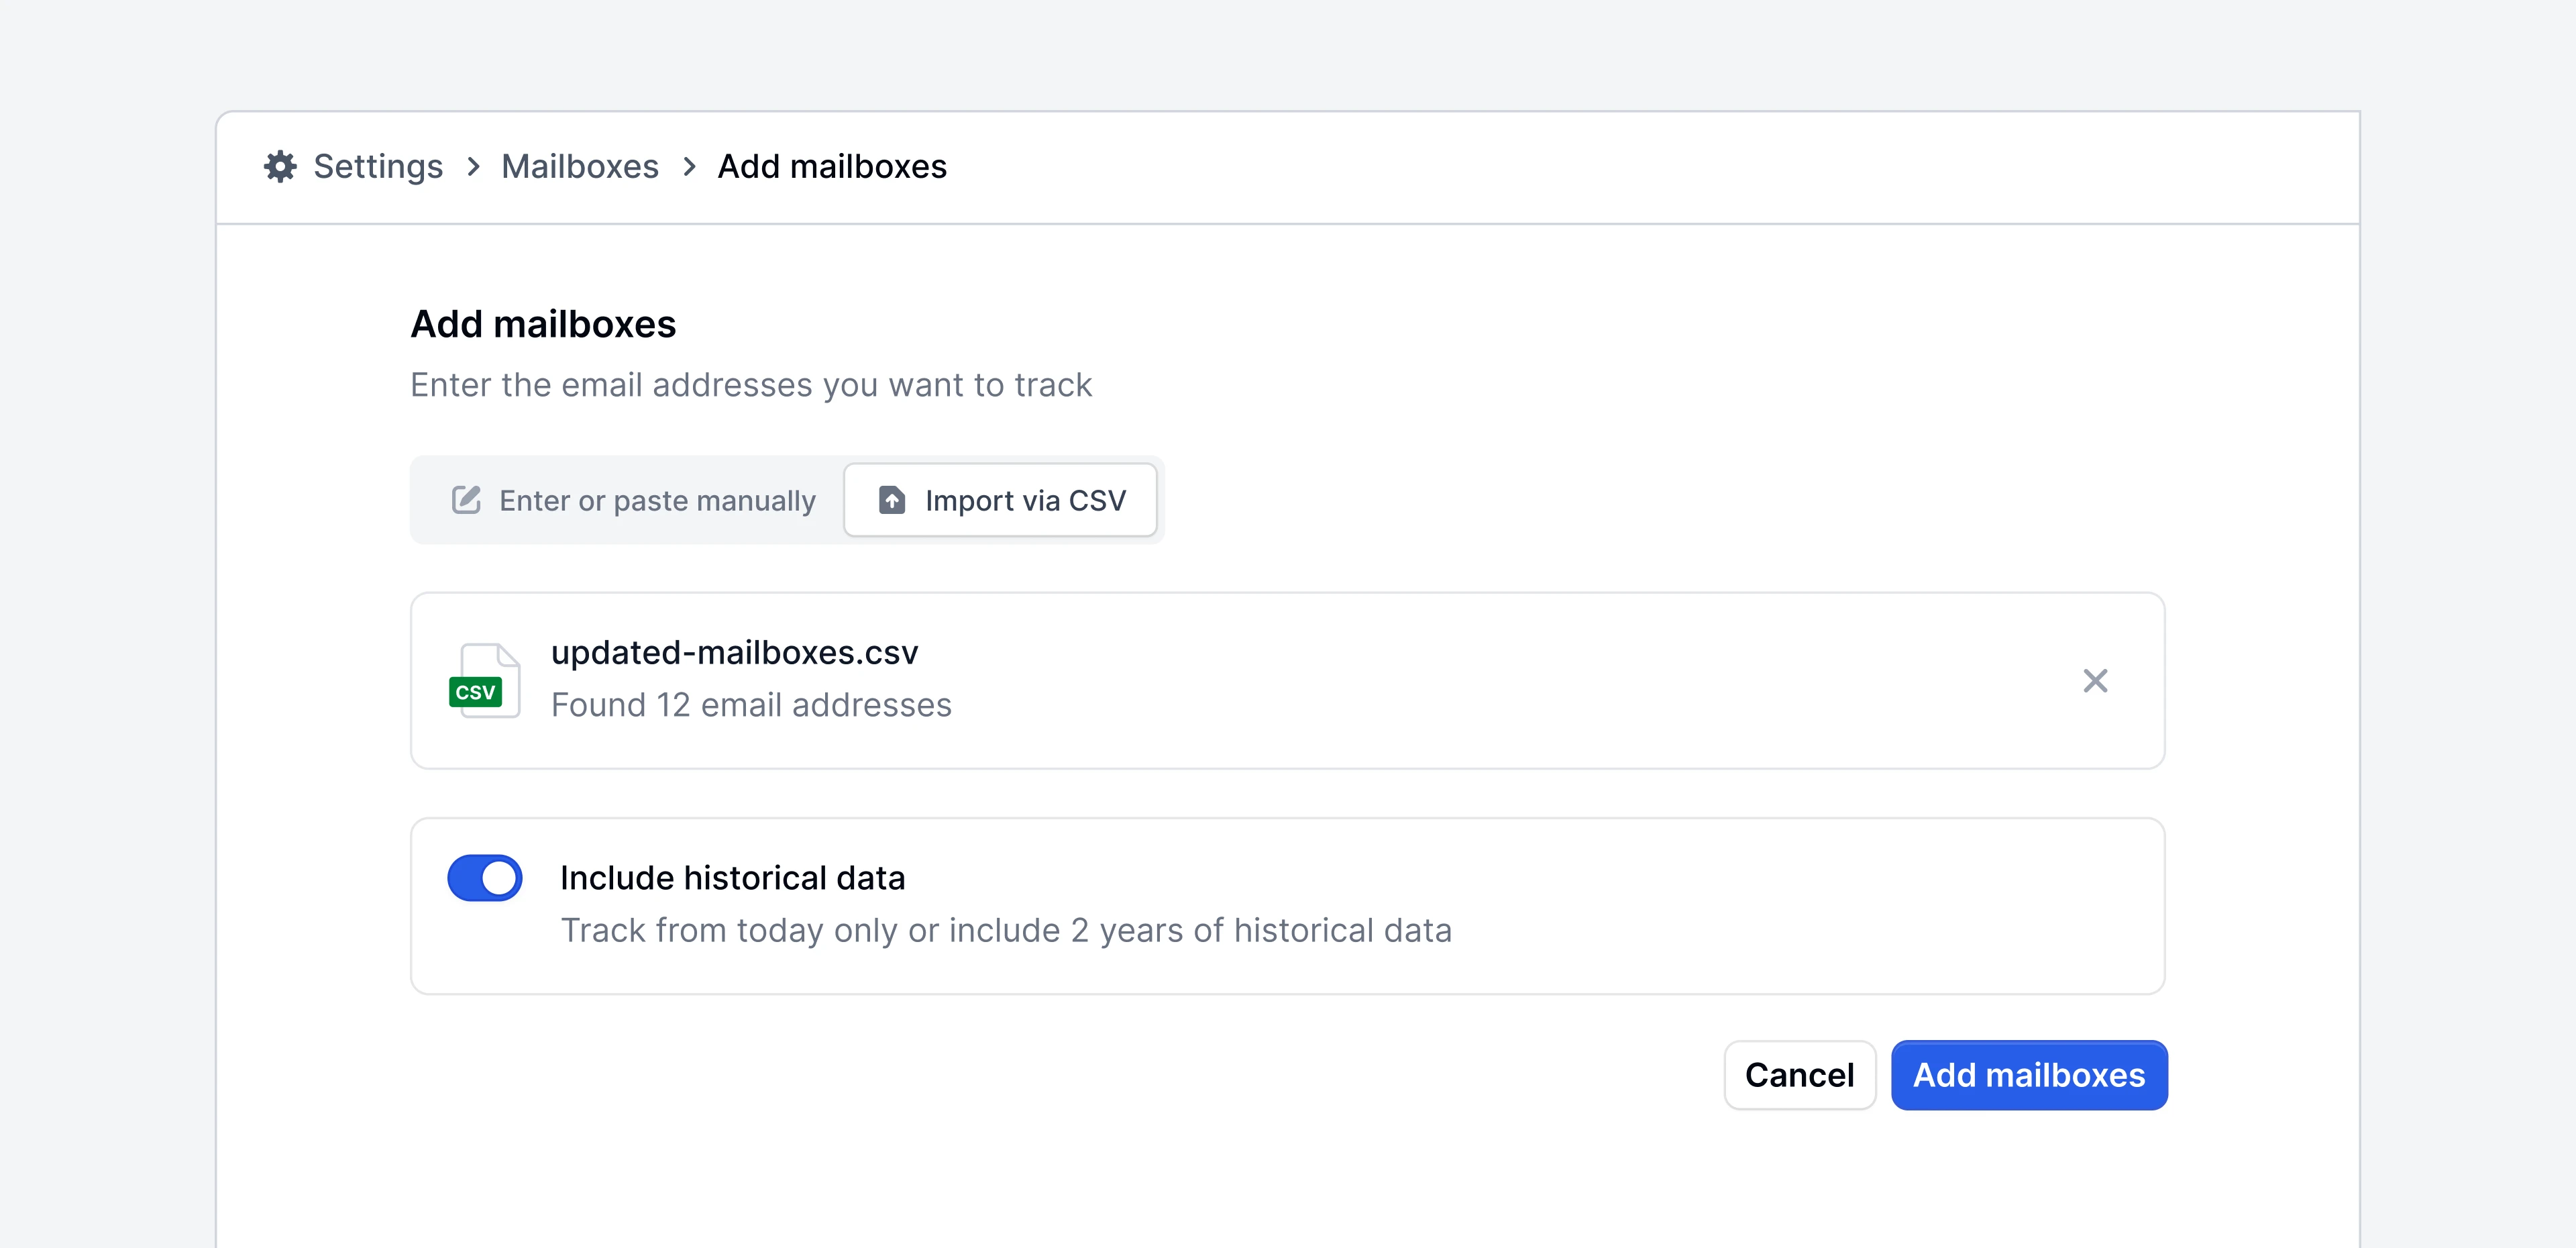Screen dimensions: 2576x1248
Task: Click chevron after Mailboxes breadcrumb
Action: 689,166
